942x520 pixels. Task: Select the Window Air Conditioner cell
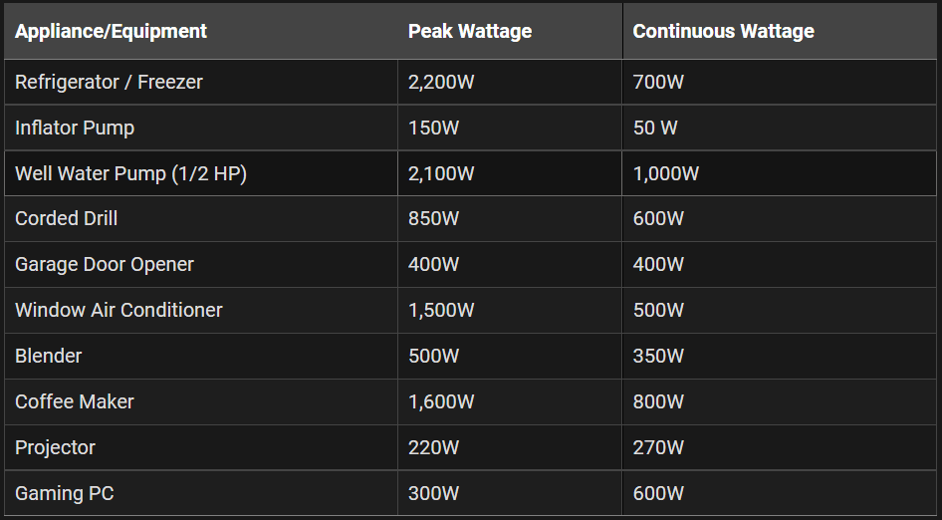pyautogui.click(x=201, y=310)
